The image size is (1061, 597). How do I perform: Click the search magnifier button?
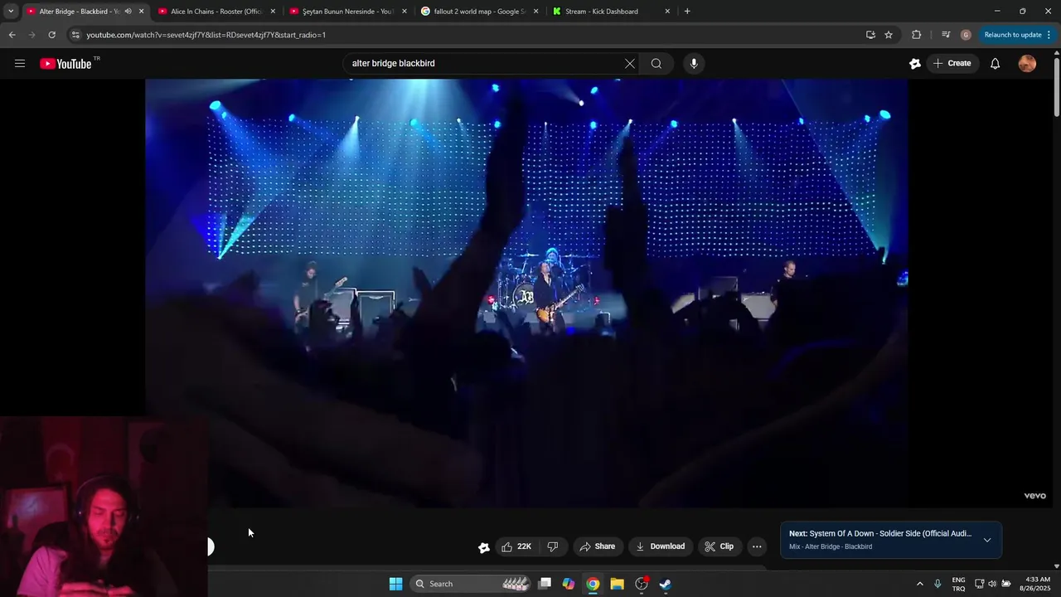[x=656, y=63]
